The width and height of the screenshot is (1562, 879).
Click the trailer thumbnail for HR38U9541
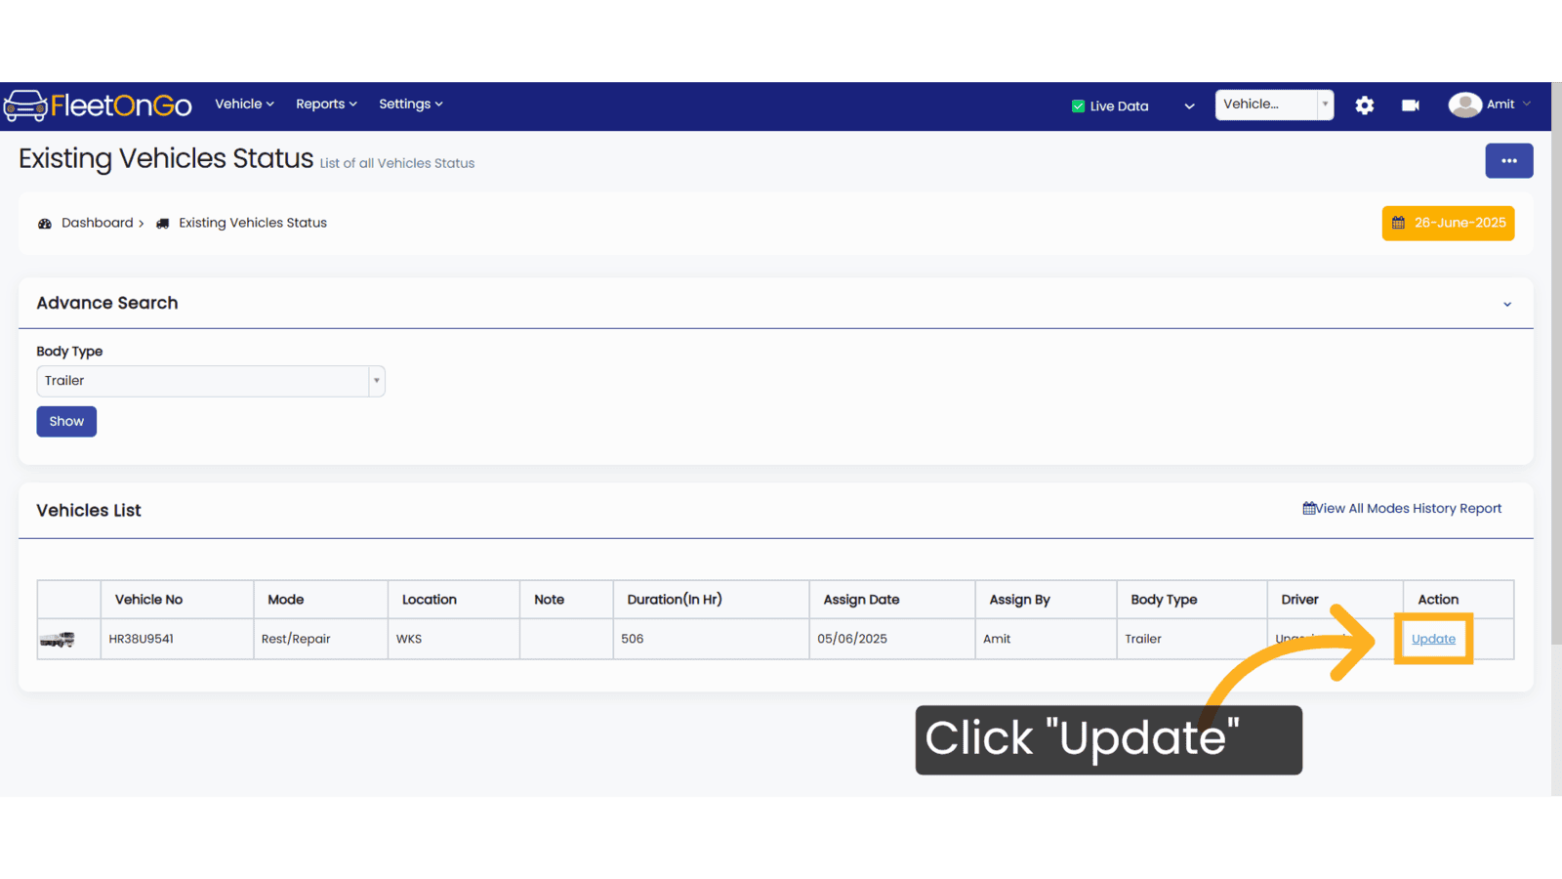tap(58, 640)
